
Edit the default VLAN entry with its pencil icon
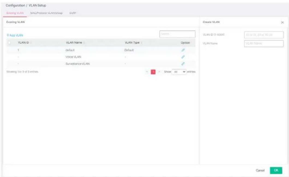[183, 50]
